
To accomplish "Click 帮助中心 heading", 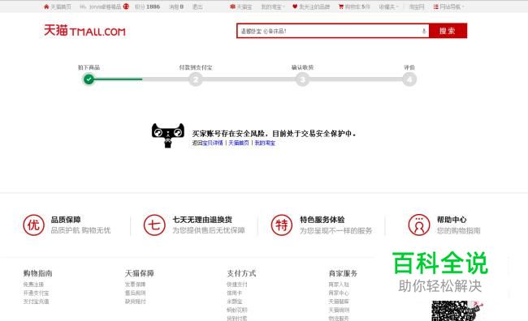I will coord(452,220).
